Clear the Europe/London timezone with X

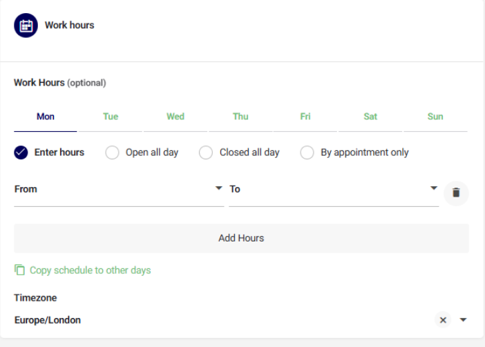443,320
